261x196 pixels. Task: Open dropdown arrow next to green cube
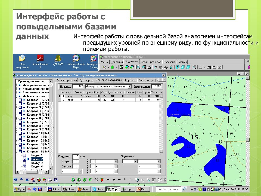tap(117, 67)
